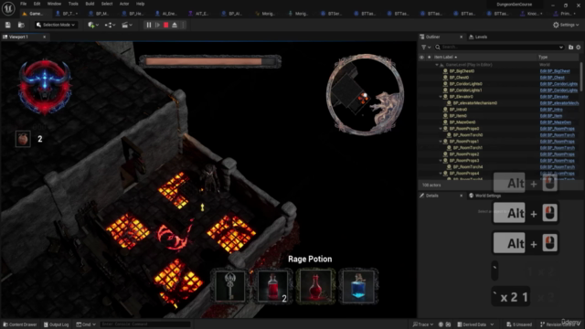Open the Edit menu
The height and width of the screenshot is (329, 585).
point(37,4)
